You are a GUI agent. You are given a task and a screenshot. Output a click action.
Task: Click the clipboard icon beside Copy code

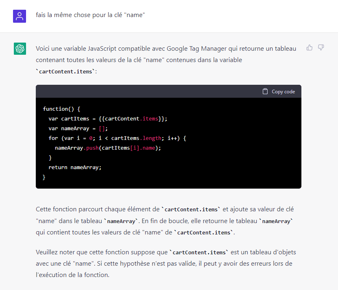point(265,91)
